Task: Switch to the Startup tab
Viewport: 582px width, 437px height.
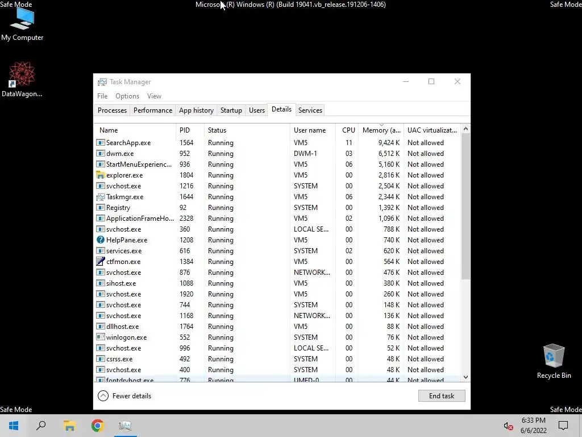Action: tap(231, 110)
